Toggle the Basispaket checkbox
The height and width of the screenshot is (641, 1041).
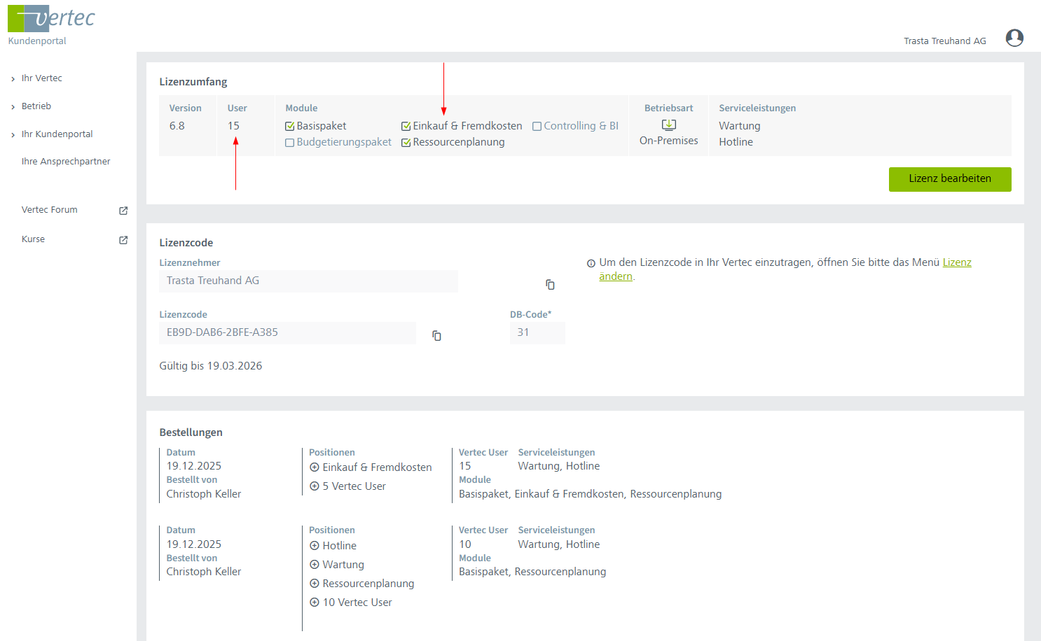[289, 127]
